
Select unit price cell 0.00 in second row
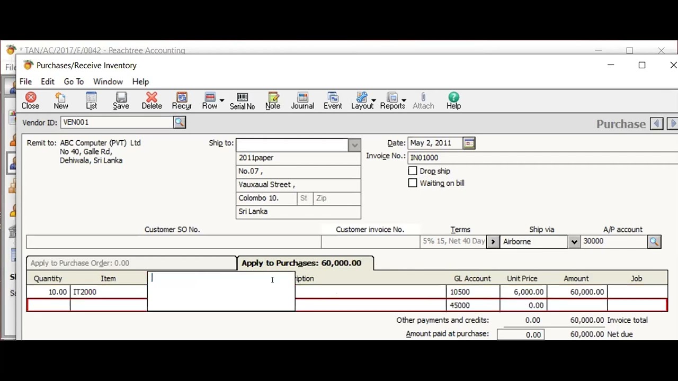coord(523,305)
